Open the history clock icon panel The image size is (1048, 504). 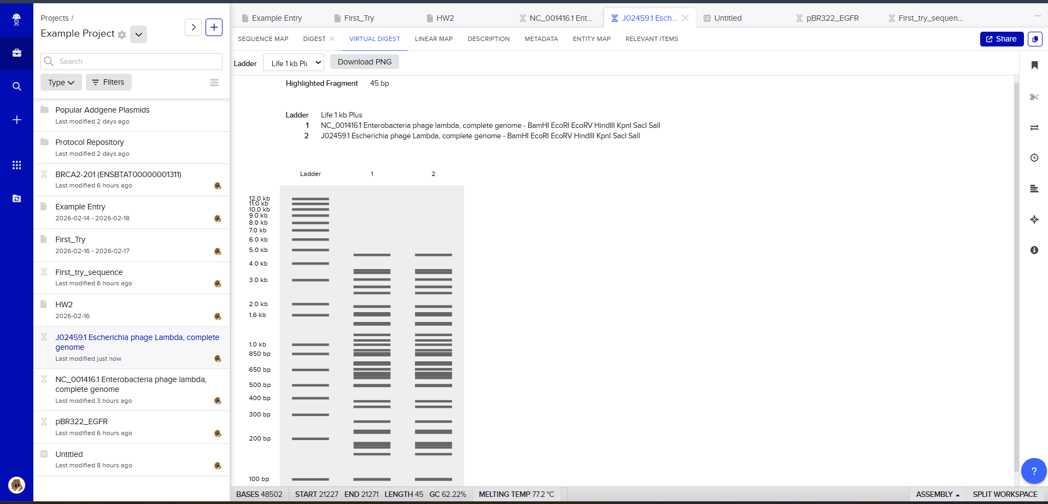[1034, 158]
